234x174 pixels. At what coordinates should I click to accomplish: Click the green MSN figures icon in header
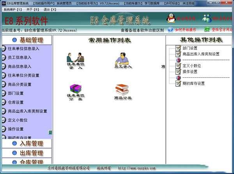207,18
